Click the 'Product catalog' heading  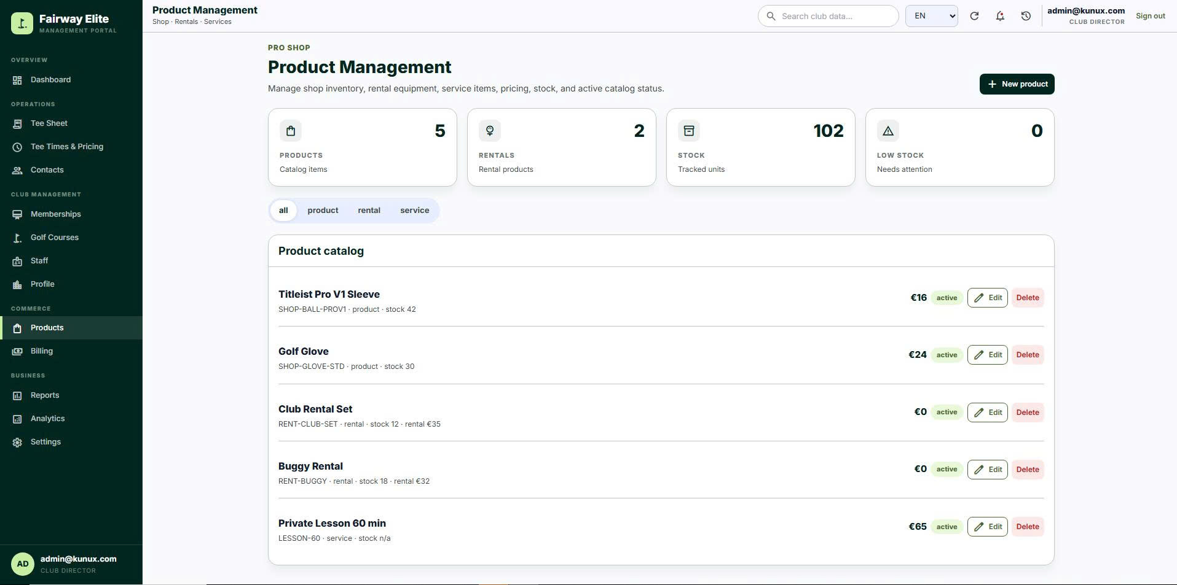(321, 251)
